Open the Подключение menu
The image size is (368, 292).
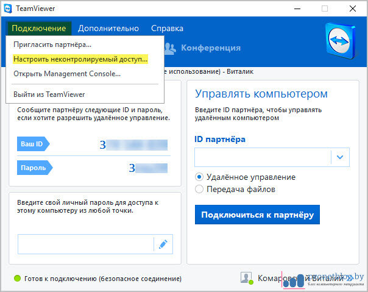coord(39,29)
